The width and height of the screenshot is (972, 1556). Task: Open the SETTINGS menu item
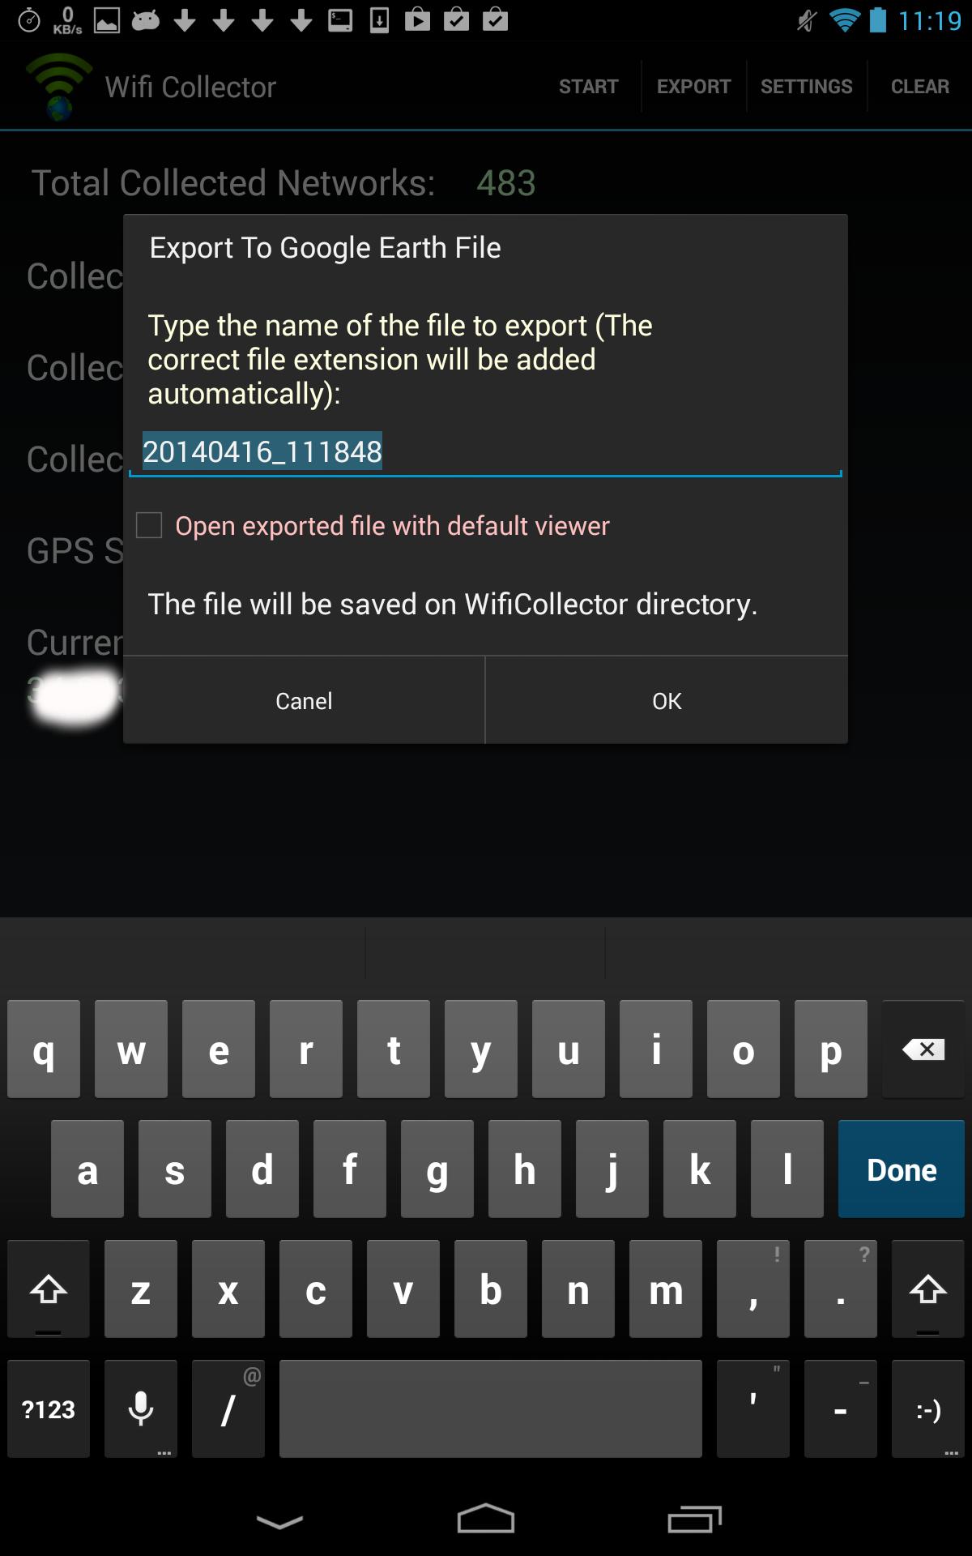pos(807,87)
